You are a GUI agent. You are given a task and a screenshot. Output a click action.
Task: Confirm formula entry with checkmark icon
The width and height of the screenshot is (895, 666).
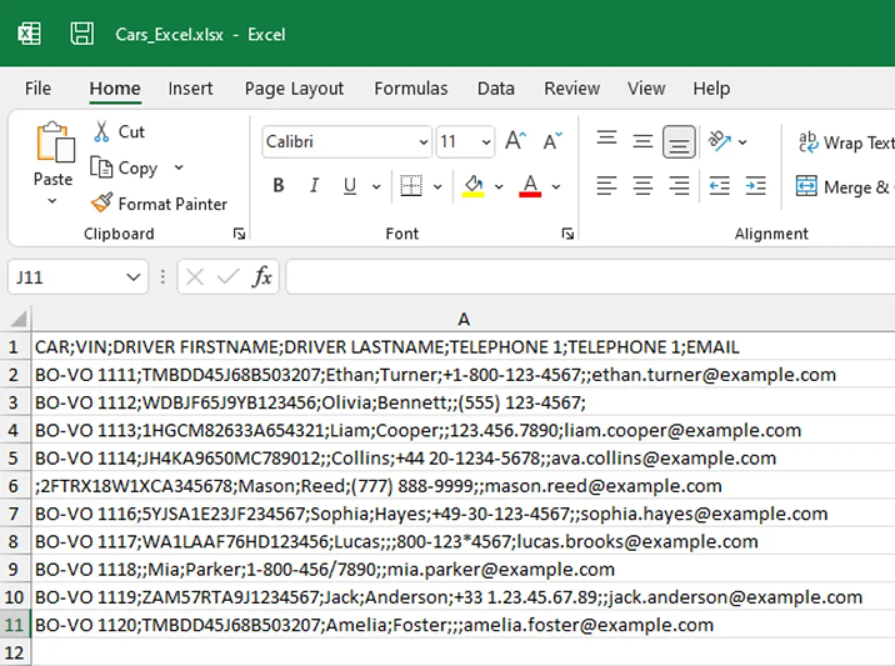point(227,276)
